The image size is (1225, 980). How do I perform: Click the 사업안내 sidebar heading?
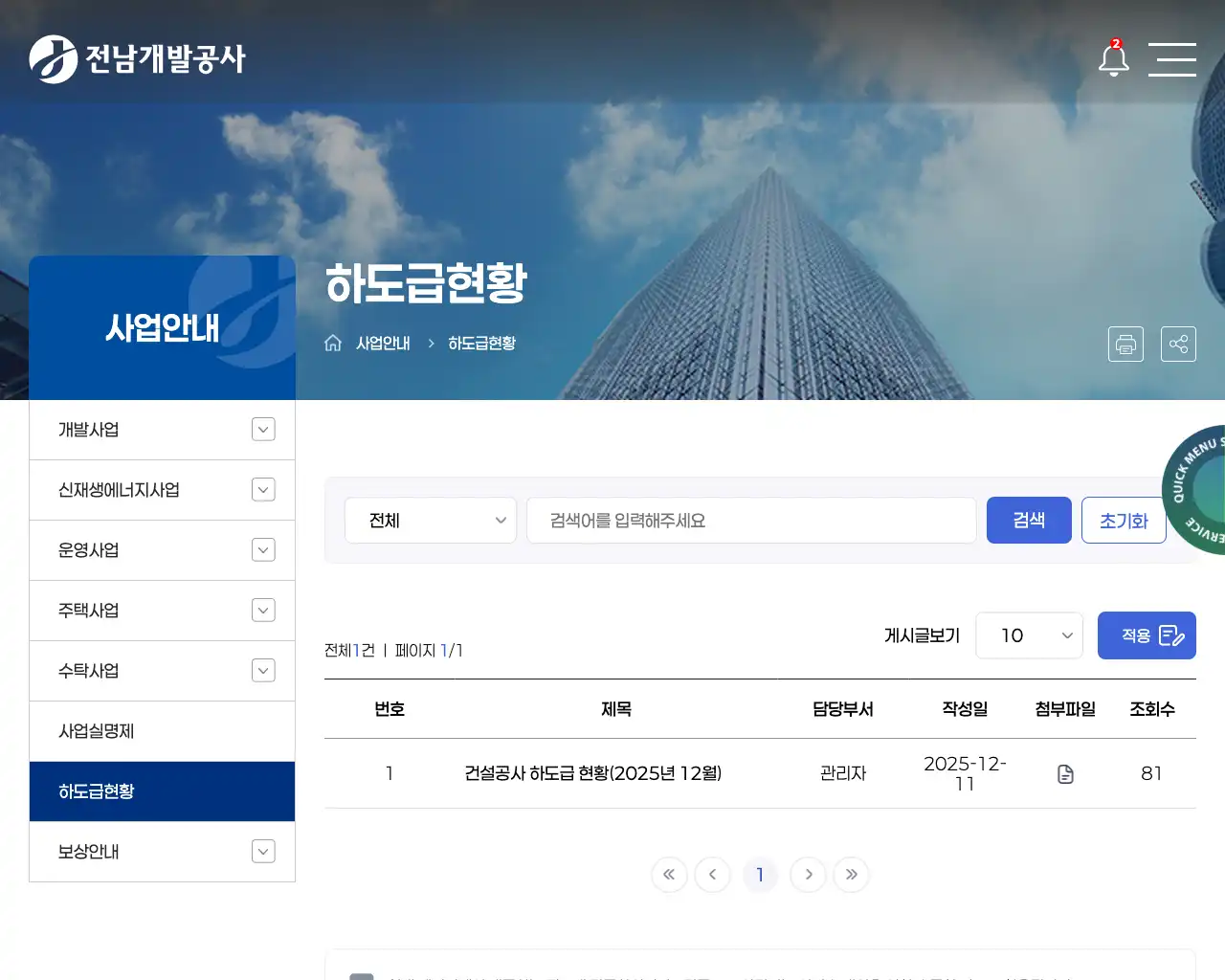pyautogui.click(x=163, y=328)
